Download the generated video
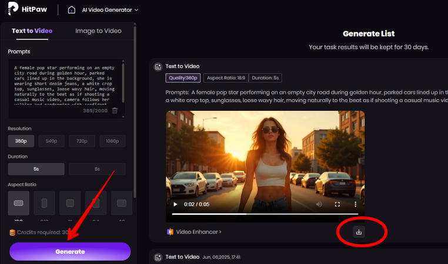This screenshot has height=264, width=448. (359, 232)
